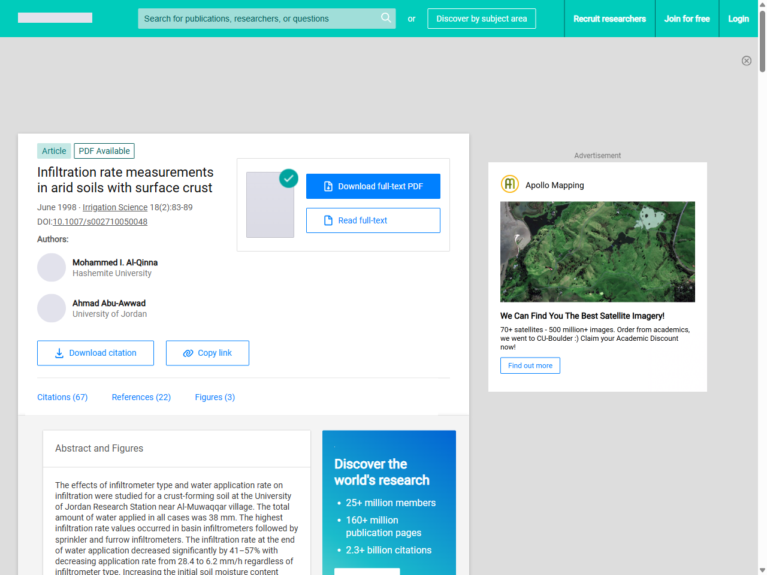View the Figures (3) tab

click(215, 397)
